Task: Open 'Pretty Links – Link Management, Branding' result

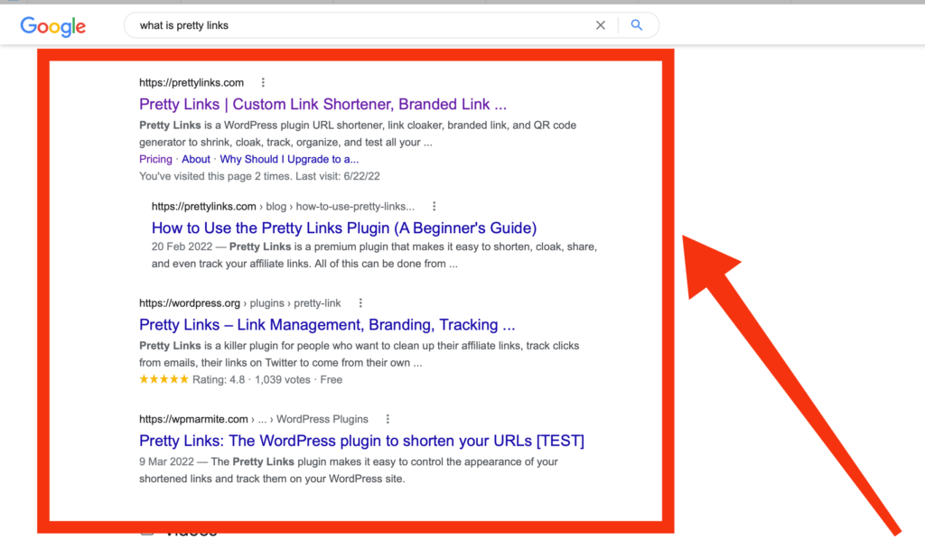Action: pyautogui.click(x=327, y=325)
